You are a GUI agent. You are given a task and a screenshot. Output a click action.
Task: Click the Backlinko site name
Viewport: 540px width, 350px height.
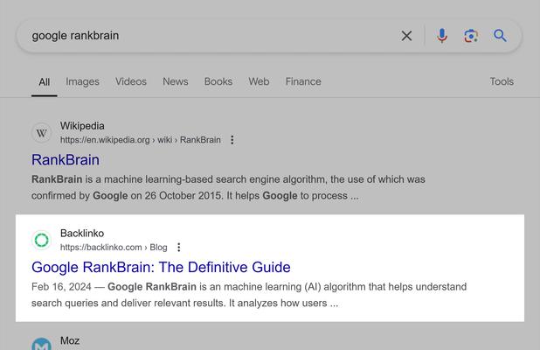[82, 234]
